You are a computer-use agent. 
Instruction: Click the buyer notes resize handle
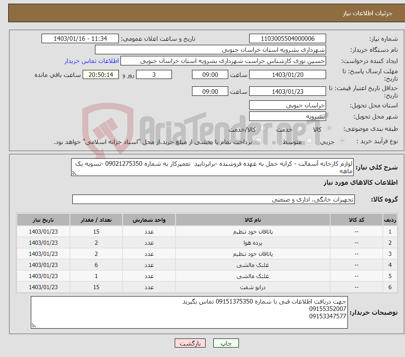pos(34,326)
